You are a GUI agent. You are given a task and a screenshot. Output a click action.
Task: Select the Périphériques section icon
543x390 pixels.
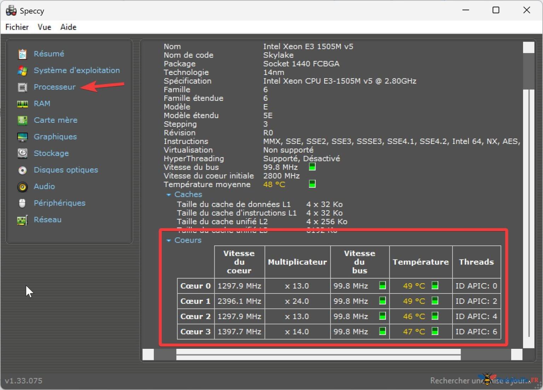tap(22, 203)
